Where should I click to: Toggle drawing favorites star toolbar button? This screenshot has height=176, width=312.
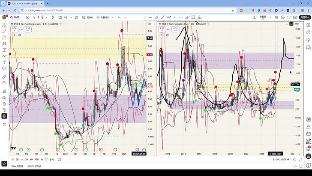[4, 164]
